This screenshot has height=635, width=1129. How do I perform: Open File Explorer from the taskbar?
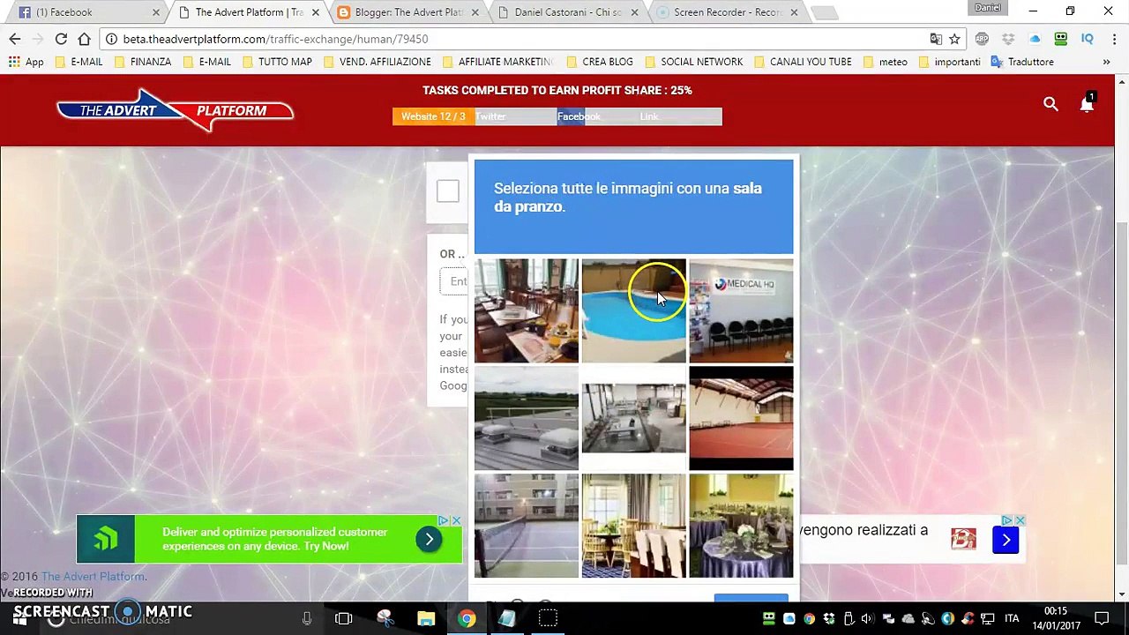426,618
